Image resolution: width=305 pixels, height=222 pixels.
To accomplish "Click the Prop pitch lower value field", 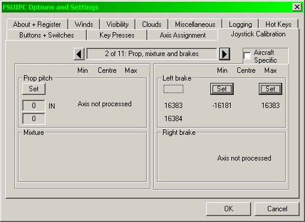I will [34, 119].
